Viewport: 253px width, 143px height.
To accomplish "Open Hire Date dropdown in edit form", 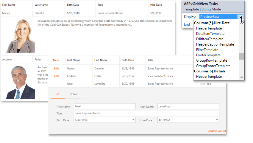I will click(x=217, y=120).
